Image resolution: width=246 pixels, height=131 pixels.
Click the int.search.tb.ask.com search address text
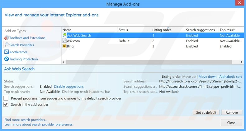[200, 81]
